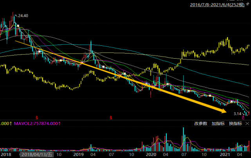
Task: Close the volume indicator panel with X
Action: click(247, 124)
